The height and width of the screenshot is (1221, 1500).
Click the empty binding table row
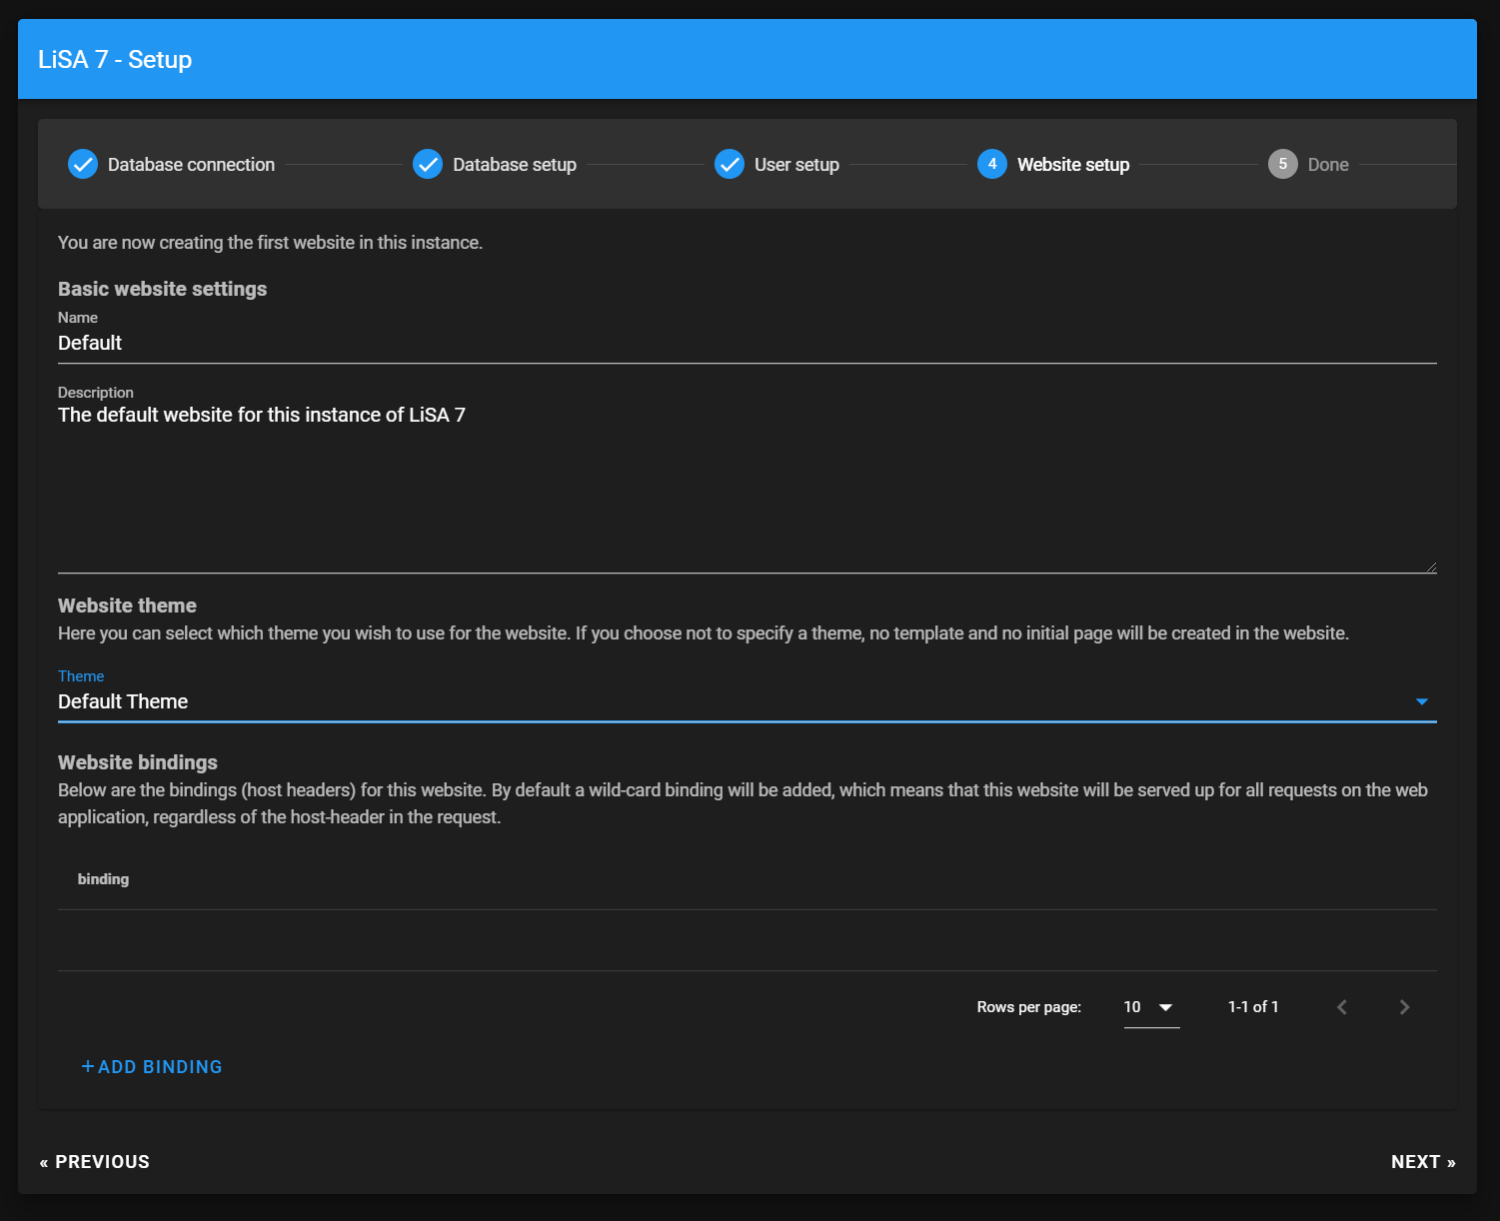pos(747,940)
